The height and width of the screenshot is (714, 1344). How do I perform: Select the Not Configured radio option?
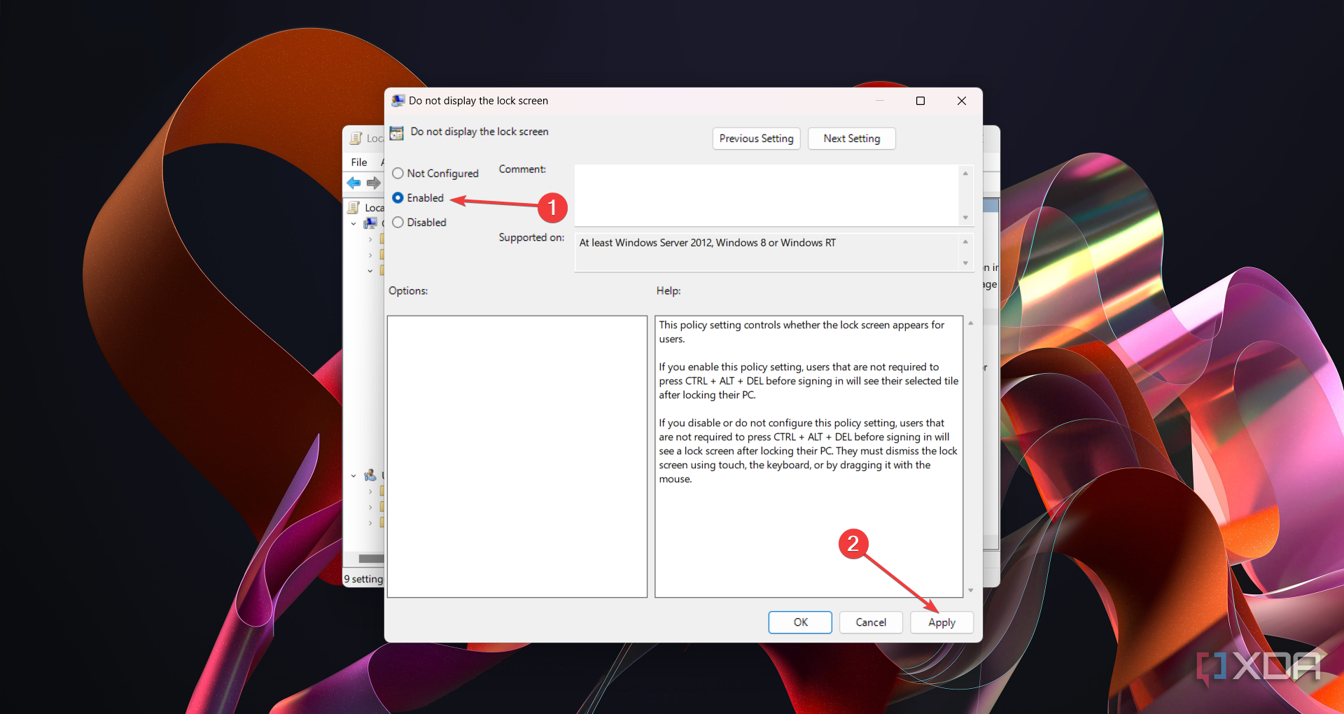tap(435, 173)
